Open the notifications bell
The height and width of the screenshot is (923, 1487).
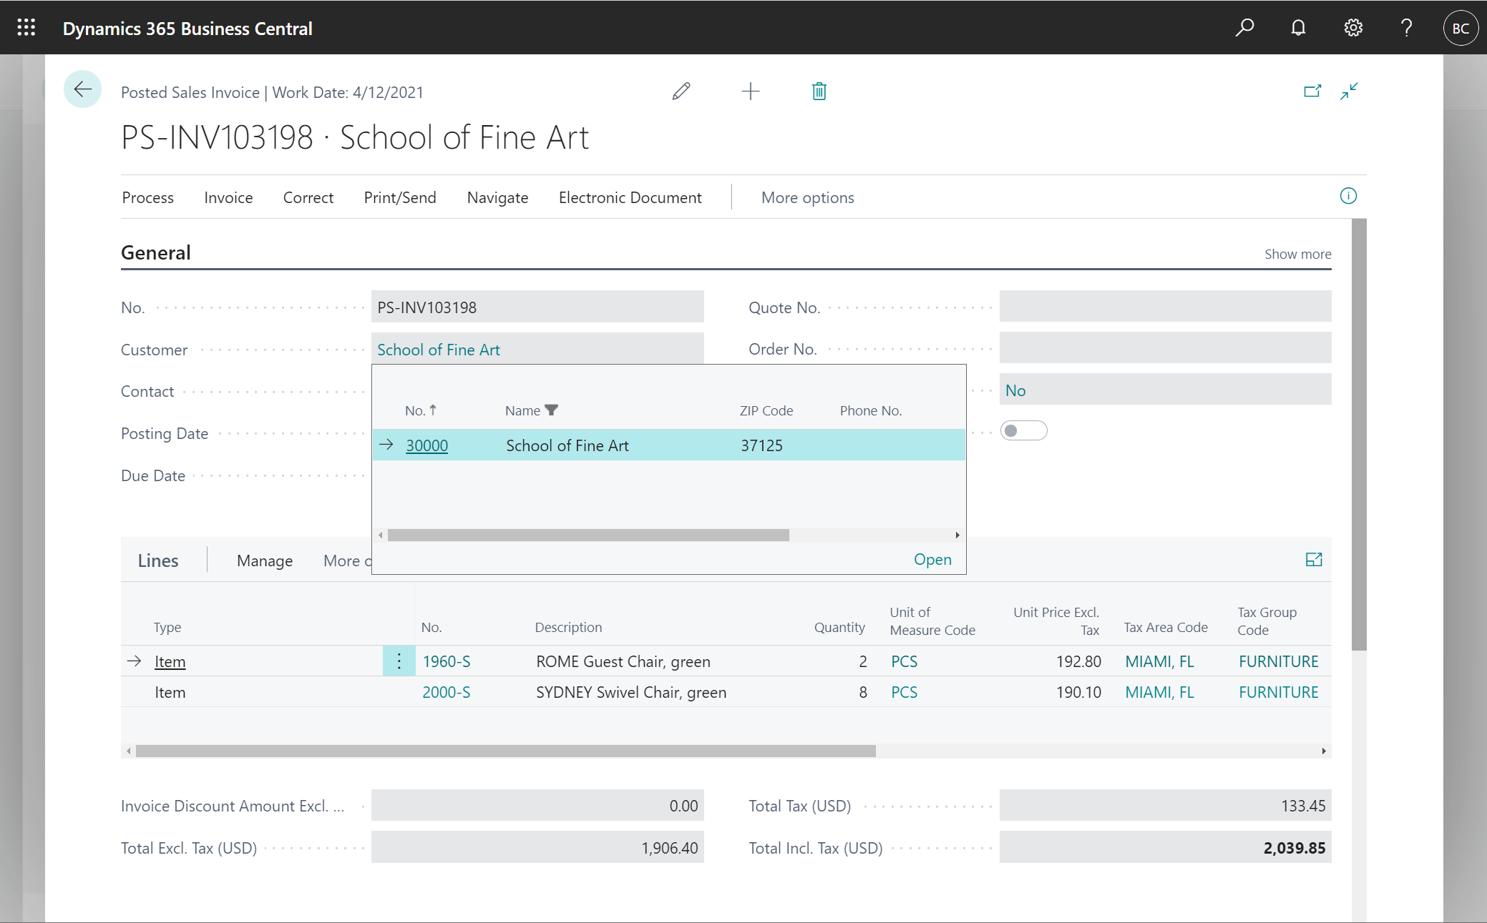1298,28
